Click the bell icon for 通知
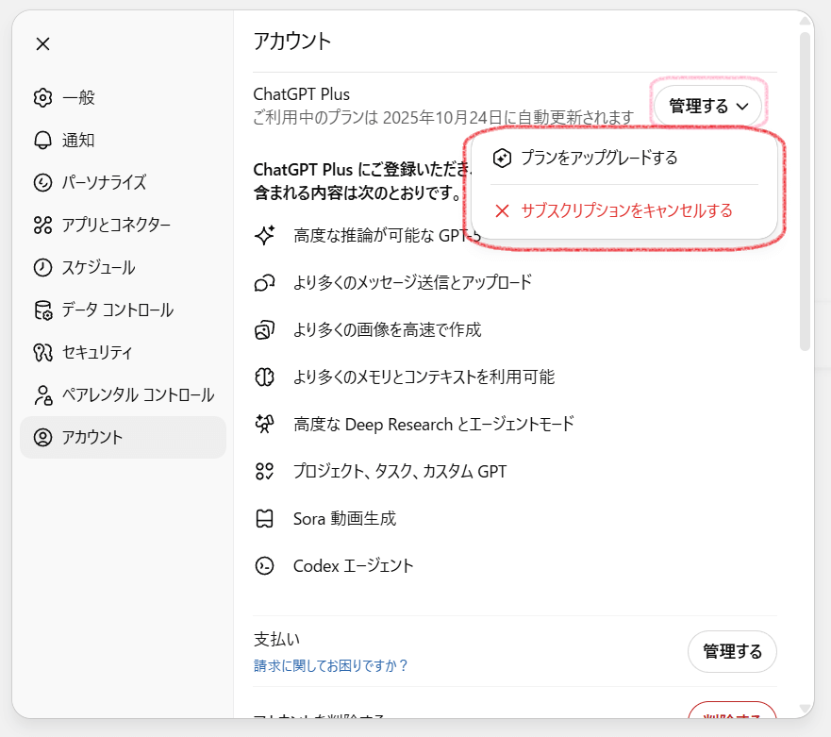Viewport: 831px width, 737px height. [x=42, y=141]
